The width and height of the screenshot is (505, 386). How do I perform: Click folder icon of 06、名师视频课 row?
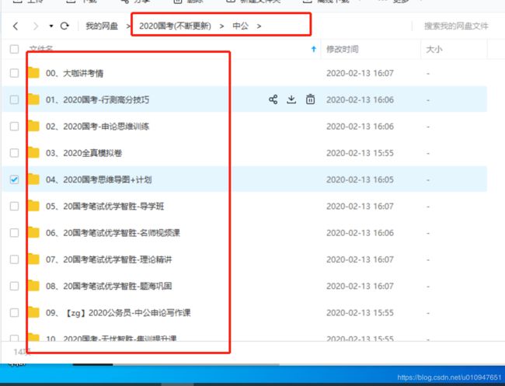pyautogui.click(x=33, y=233)
